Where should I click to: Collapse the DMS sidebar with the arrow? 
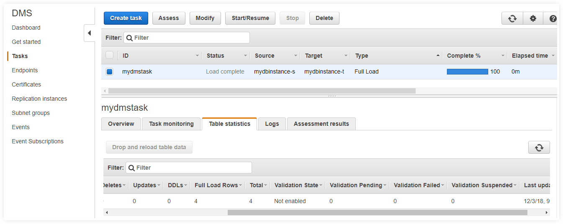point(89,33)
